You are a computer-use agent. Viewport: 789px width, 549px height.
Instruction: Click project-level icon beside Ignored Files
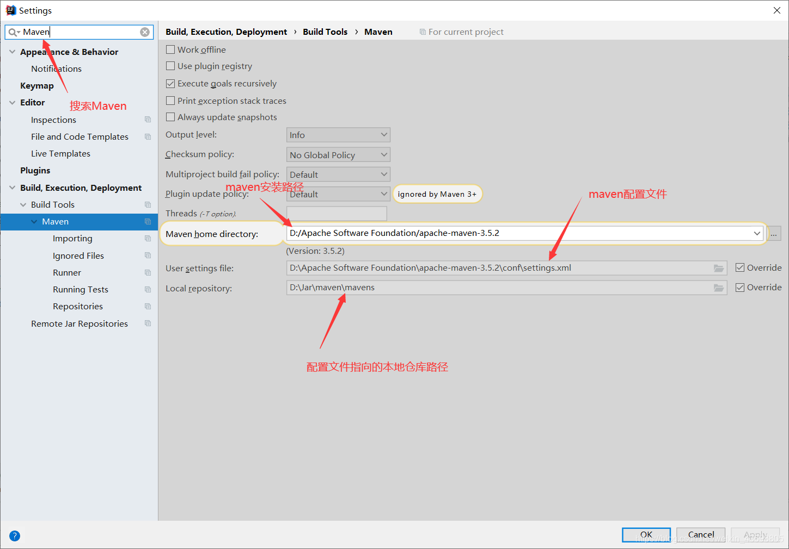click(x=148, y=255)
